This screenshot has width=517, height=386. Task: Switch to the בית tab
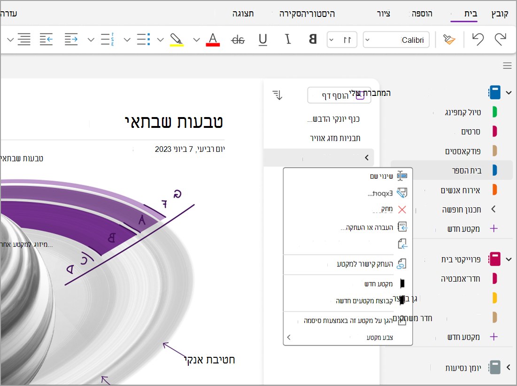pyautogui.click(x=471, y=14)
